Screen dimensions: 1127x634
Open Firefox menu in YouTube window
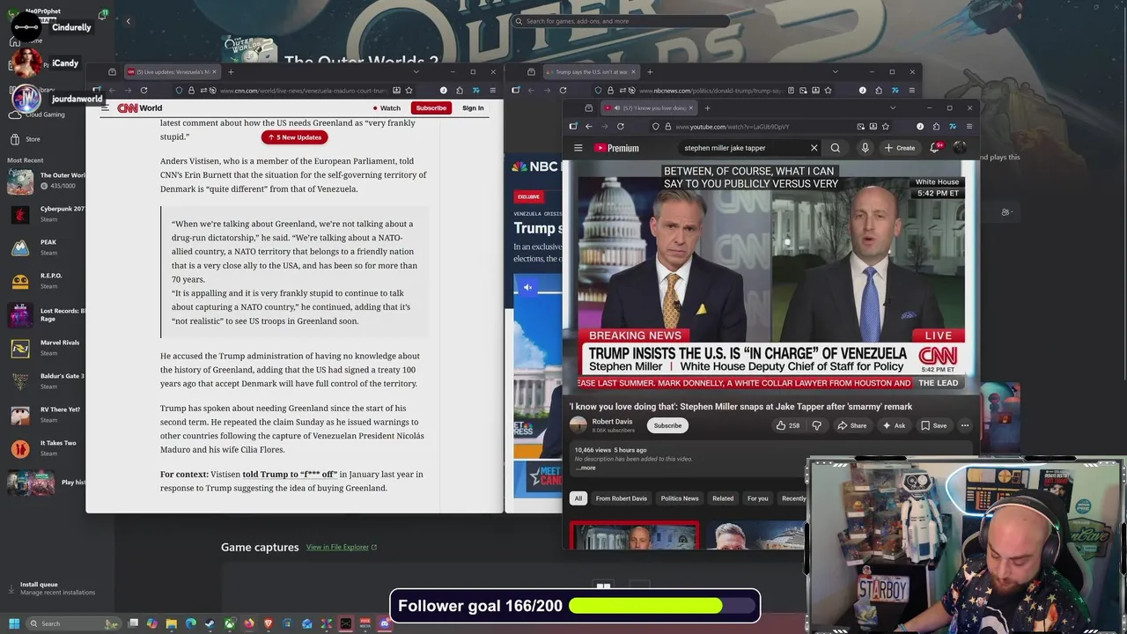(x=969, y=126)
